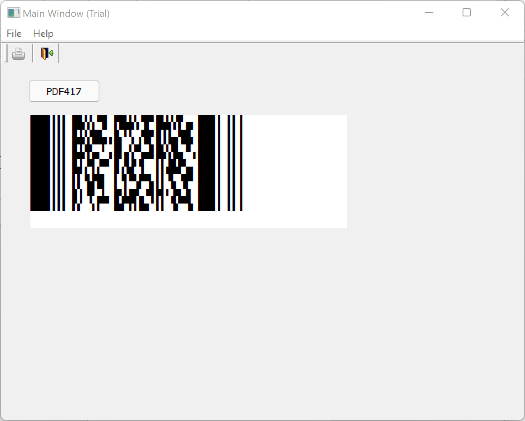Click the application icon in the title bar
Viewport: 525px width, 421px height.
[x=14, y=13]
